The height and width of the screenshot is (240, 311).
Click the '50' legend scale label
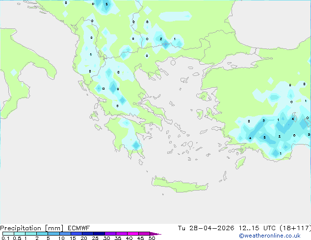[x=152, y=238]
